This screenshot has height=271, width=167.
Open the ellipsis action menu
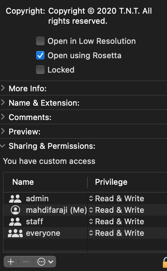(45, 262)
